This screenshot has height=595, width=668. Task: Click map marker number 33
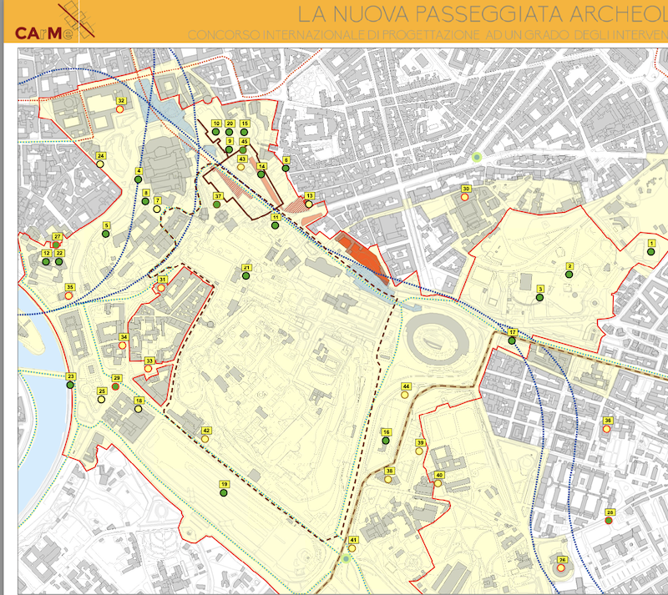pos(149,369)
